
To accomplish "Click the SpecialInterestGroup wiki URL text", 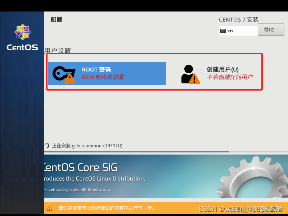I will point(77,189).
